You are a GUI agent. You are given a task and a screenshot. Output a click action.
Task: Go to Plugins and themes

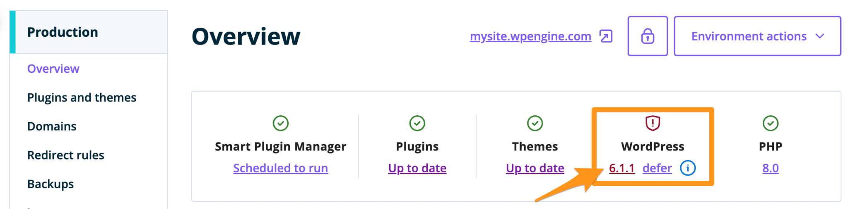(82, 97)
